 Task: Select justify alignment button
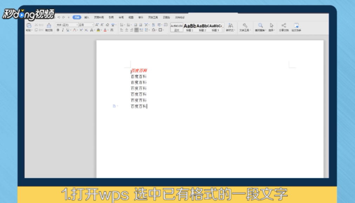(x=136, y=30)
